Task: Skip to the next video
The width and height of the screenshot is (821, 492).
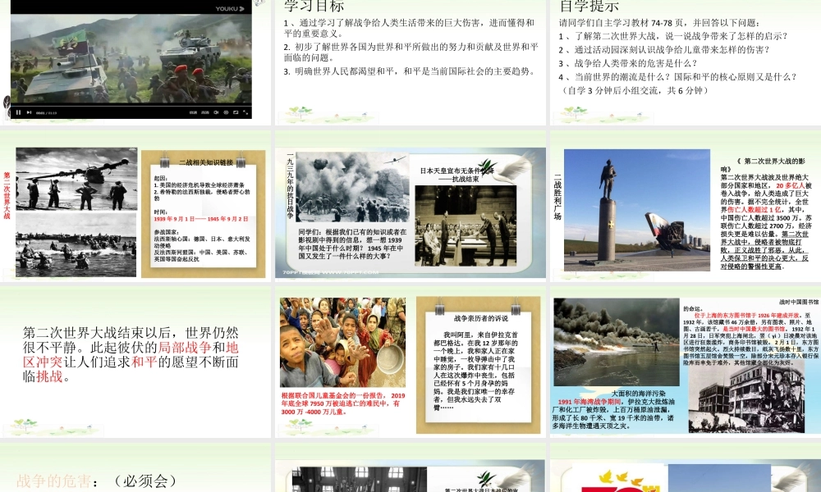Action: [x=29, y=112]
